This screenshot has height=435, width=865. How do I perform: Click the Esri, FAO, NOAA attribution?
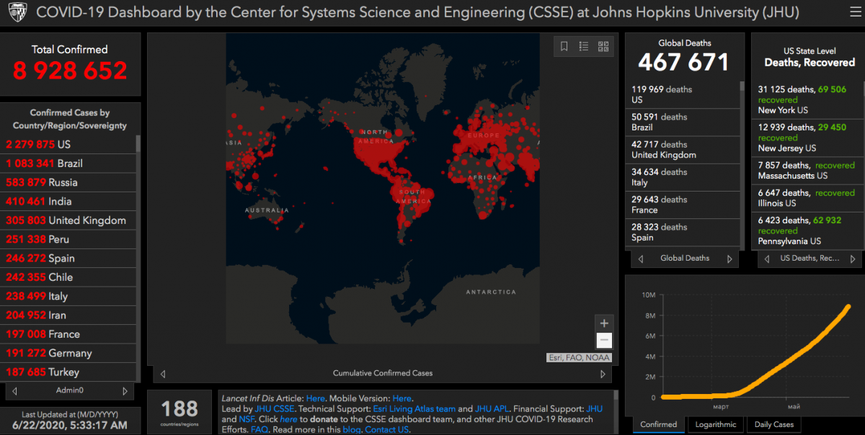point(580,357)
